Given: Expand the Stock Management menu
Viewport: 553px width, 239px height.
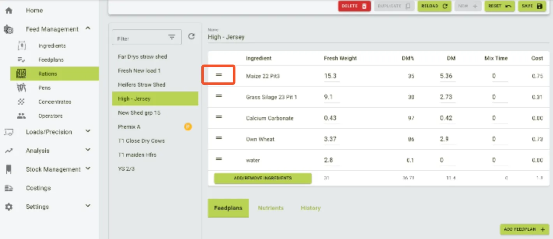Looking at the screenshot, I should 88,169.
